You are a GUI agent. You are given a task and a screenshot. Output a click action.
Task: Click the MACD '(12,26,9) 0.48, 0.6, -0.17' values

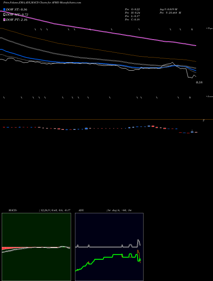click(55, 210)
